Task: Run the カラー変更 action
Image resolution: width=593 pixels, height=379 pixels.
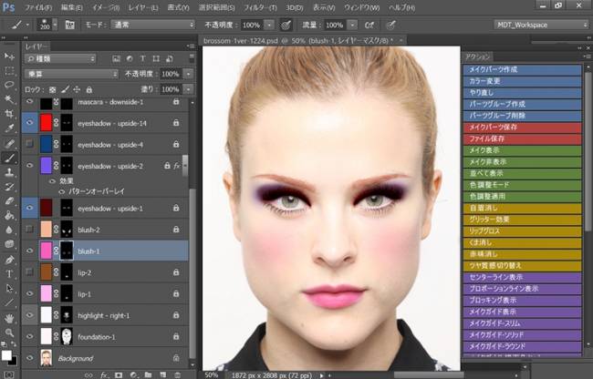Action: pos(522,81)
